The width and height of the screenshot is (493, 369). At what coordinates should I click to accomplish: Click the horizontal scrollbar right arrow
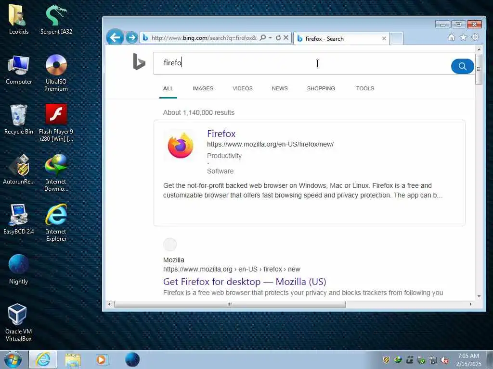(470, 304)
